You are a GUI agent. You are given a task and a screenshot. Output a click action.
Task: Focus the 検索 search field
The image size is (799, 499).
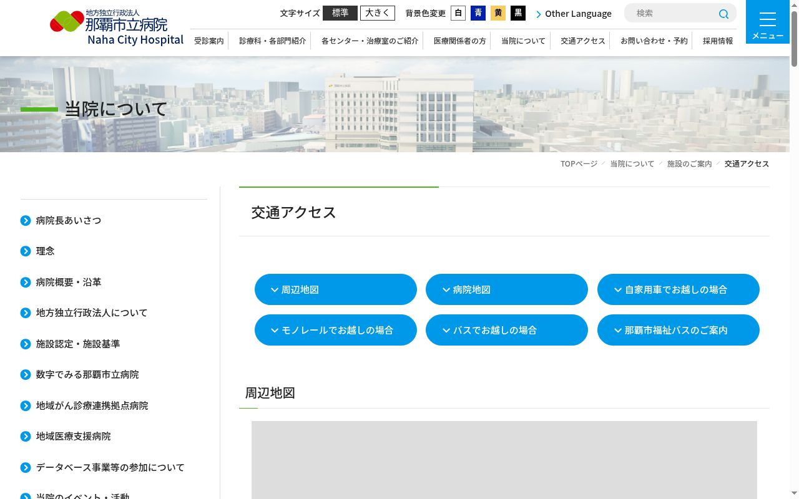point(673,13)
